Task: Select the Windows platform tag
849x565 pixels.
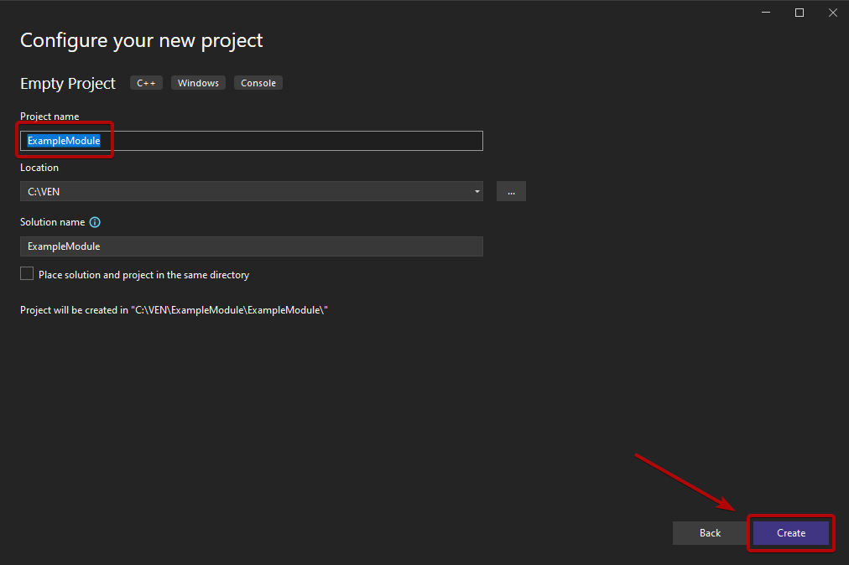Action: 198,83
